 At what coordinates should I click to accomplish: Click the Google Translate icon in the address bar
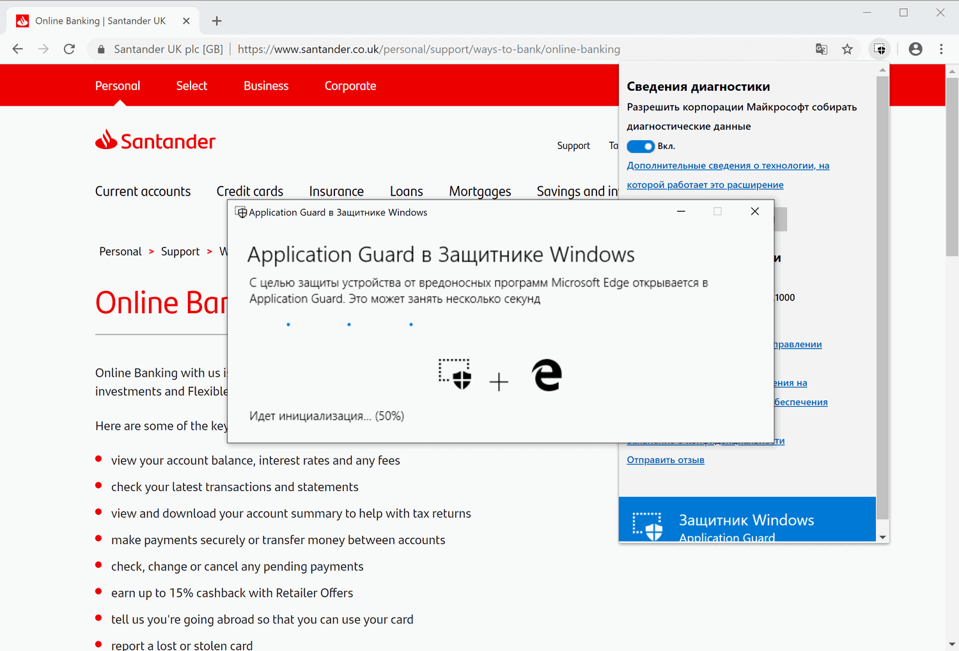coord(821,49)
